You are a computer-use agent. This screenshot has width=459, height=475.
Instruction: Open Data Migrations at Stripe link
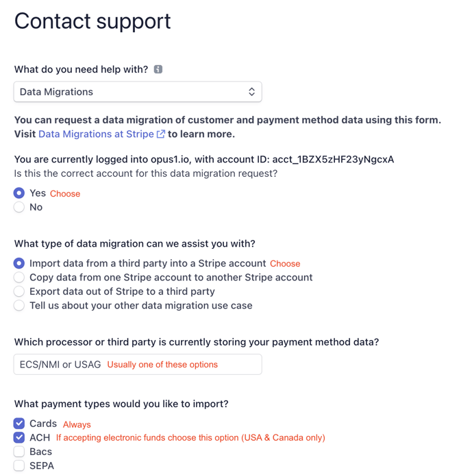point(96,134)
